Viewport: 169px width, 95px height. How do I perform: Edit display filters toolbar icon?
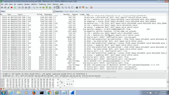click(x=80, y=7)
